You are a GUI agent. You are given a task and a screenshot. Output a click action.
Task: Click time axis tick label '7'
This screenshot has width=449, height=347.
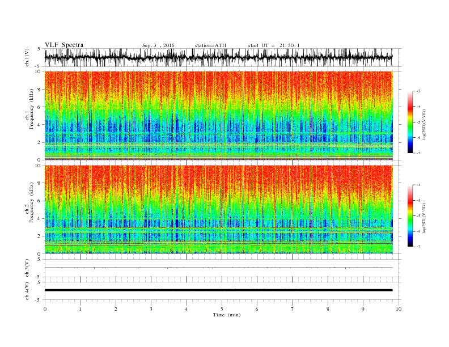[x=293, y=309]
